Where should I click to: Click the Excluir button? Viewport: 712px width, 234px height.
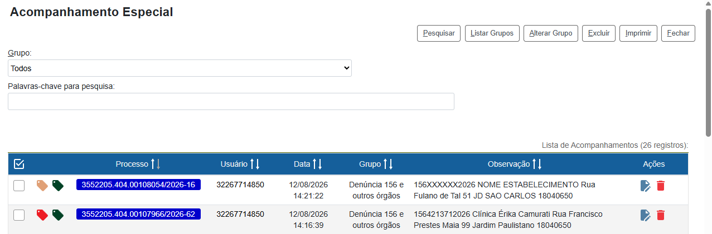[599, 33]
